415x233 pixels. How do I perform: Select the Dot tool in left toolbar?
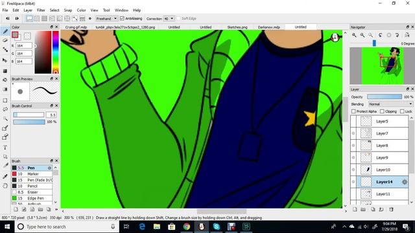pos(5,49)
